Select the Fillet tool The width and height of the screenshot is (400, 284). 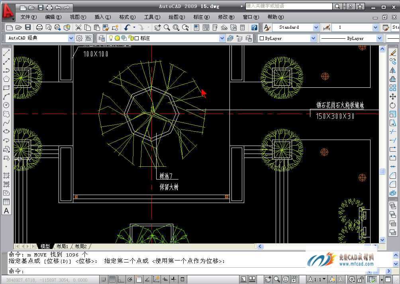point(393,184)
